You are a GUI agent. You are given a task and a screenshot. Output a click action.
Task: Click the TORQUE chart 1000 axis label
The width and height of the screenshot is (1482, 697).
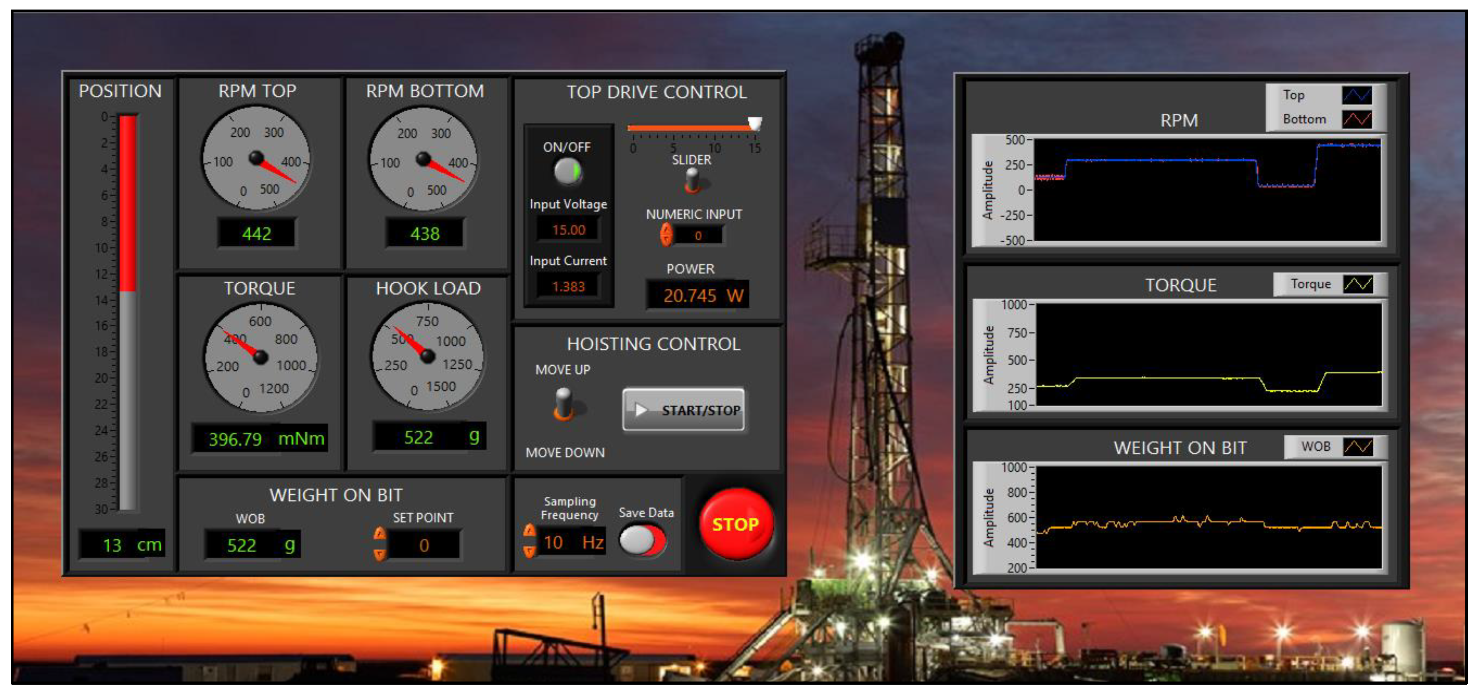coord(1014,304)
